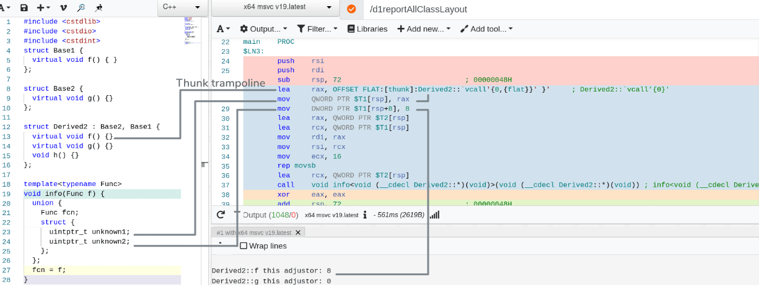Click the orange compilation status checkmark

[x=351, y=9]
